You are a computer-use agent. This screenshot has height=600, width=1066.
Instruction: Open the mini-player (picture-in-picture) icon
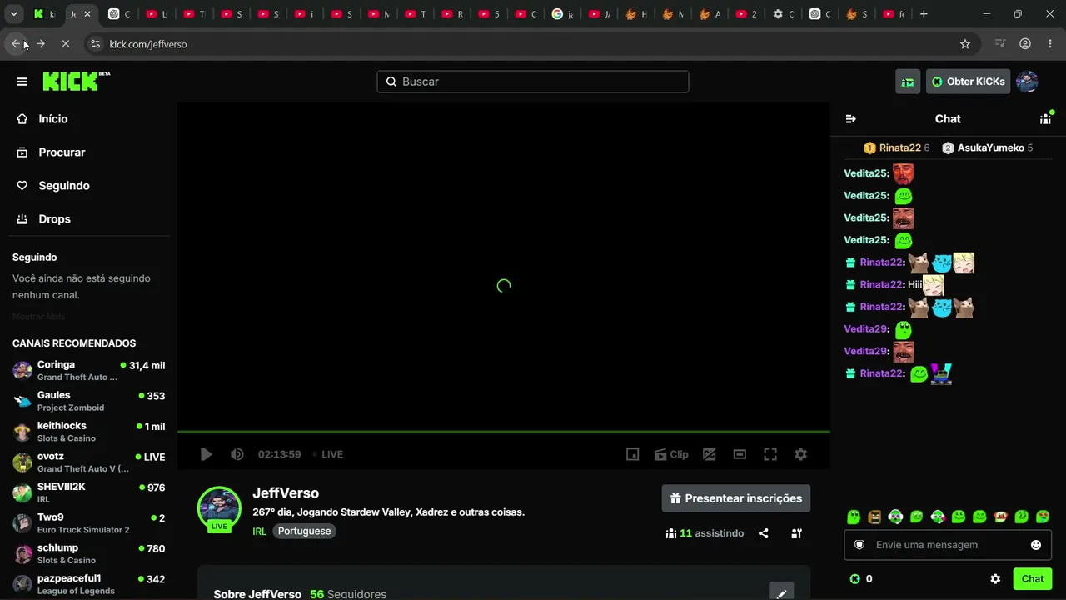coord(633,454)
